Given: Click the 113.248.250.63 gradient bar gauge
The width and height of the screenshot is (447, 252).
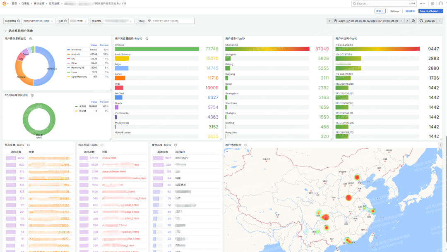Looking at the screenshot, I should (377, 49).
